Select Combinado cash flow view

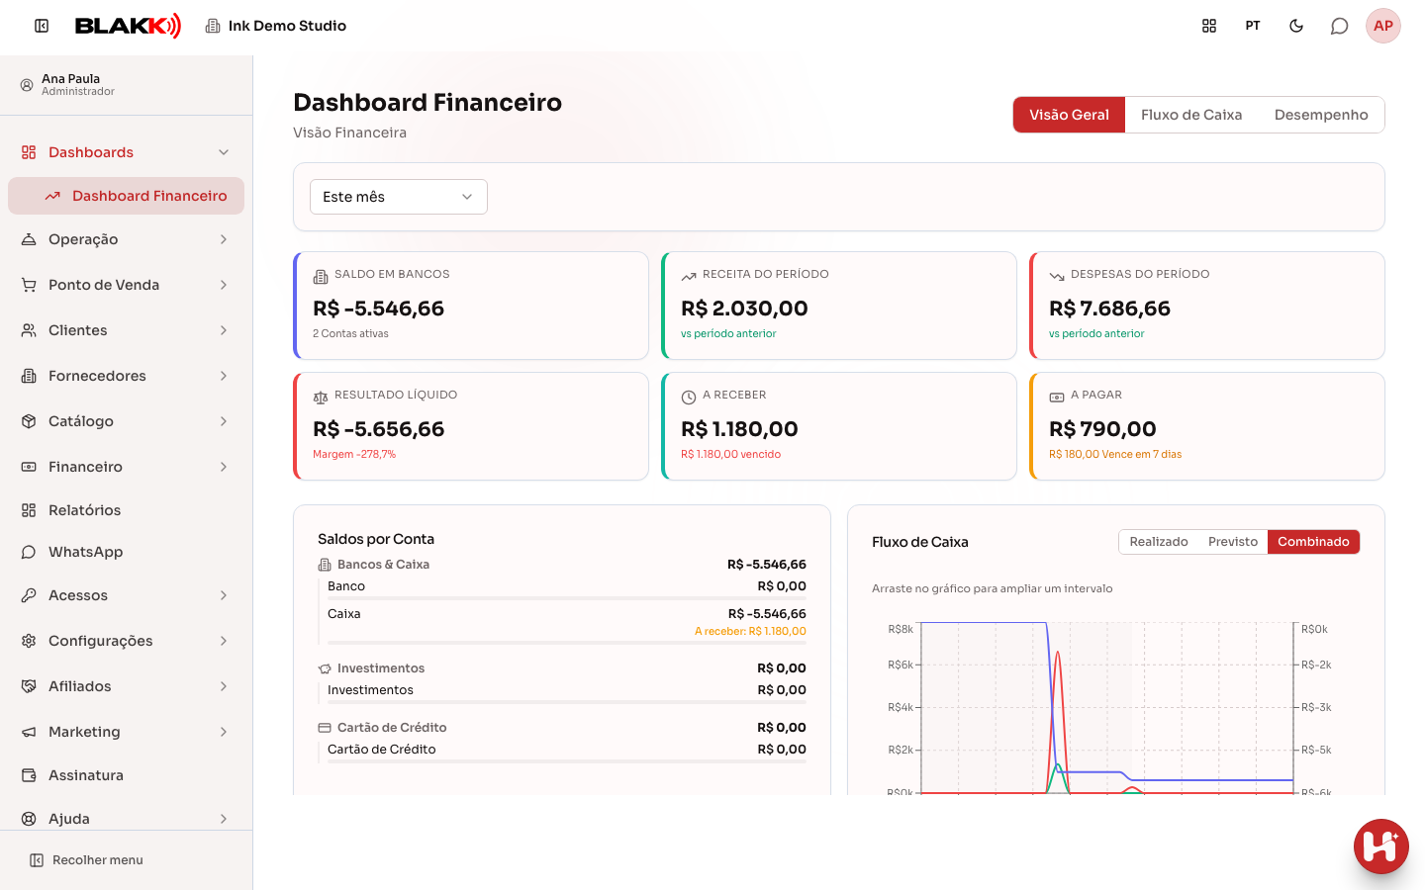[x=1313, y=542]
